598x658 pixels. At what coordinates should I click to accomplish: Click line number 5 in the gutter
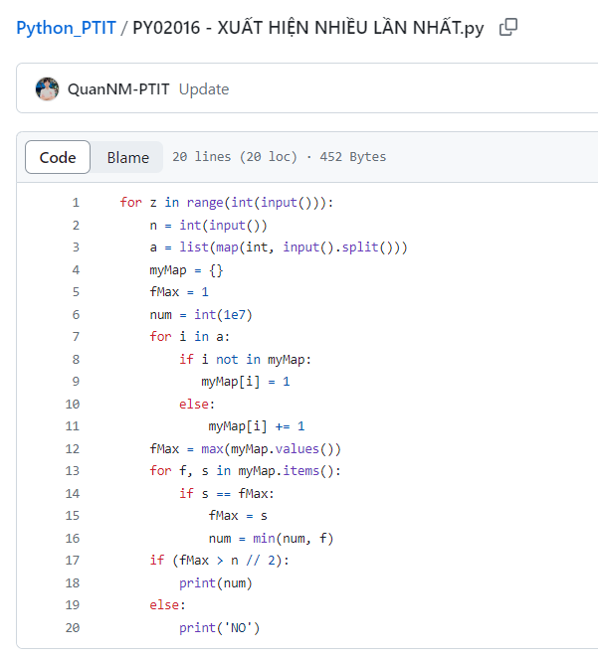tap(75, 292)
